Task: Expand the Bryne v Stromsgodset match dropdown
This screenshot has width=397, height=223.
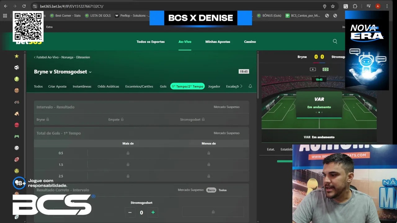Action: [90, 72]
